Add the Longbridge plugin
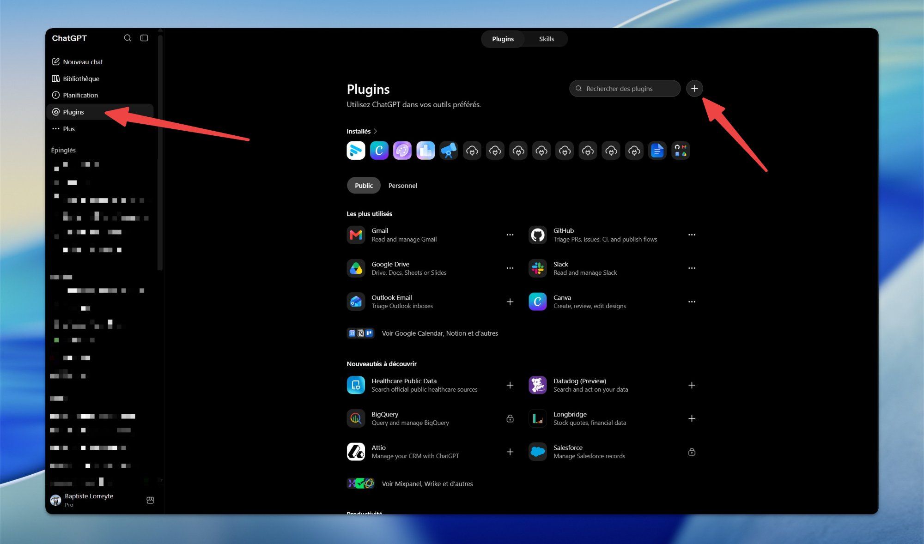The image size is (924, 544). click(x=692, y=418)
